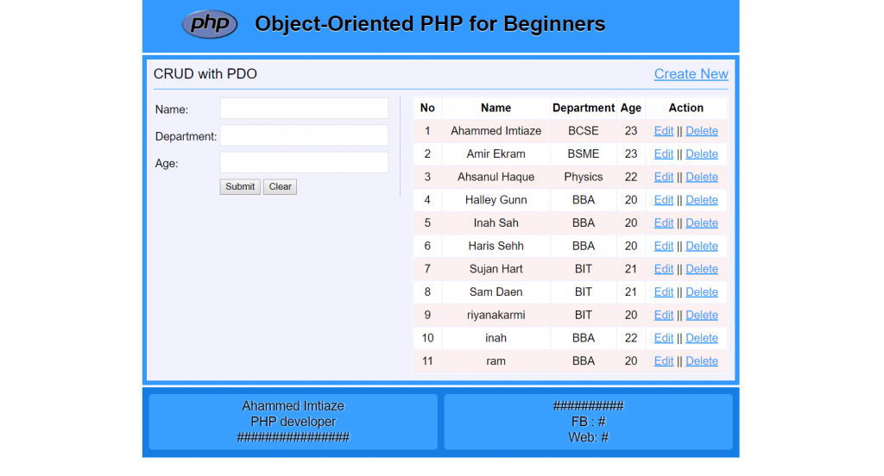Click the CRUD with PDO heading

[x=205, y=74]
